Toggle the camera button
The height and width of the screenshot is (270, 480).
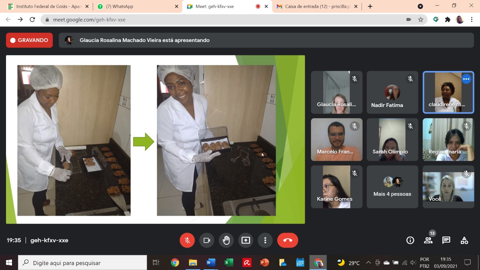[x=207, y=240]
